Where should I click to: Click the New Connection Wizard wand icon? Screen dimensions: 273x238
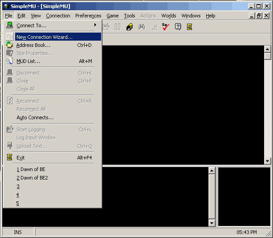pyautogui.click(x=10, y=37)
